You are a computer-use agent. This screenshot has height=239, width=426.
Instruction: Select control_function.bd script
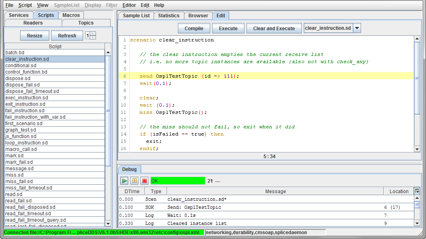[54, 72]
